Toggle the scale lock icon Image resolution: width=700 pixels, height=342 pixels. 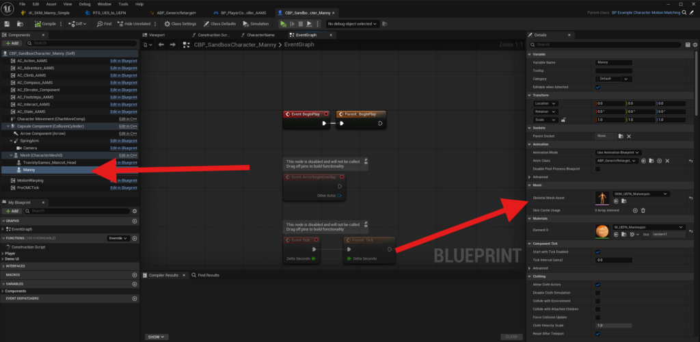(x=563, y=120)
